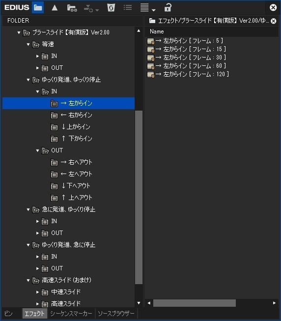This screenshot has height=321, width=281.
Task: Collapse ブラースライド【有償版】Ver2.00 folder
Action: coord(19,32)
